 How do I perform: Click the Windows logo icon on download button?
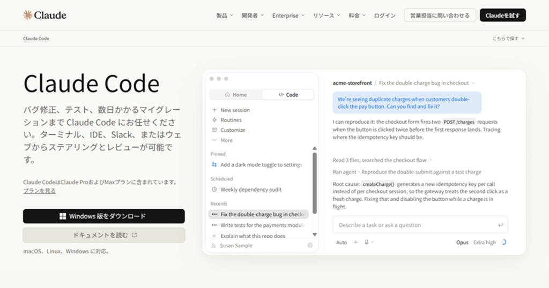[x=63, y=216]
